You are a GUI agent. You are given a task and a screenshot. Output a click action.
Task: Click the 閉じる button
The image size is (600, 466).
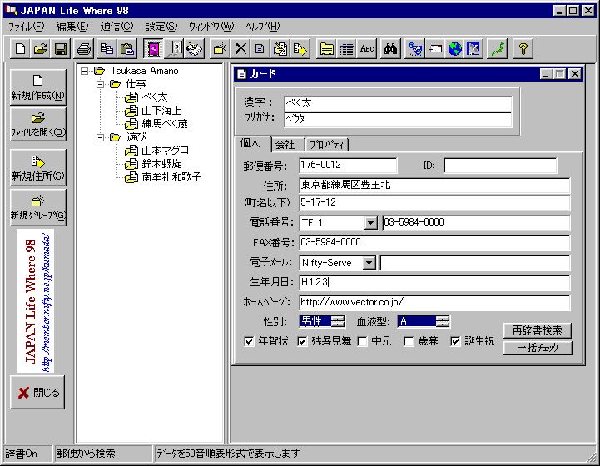[x=37, y=392]
